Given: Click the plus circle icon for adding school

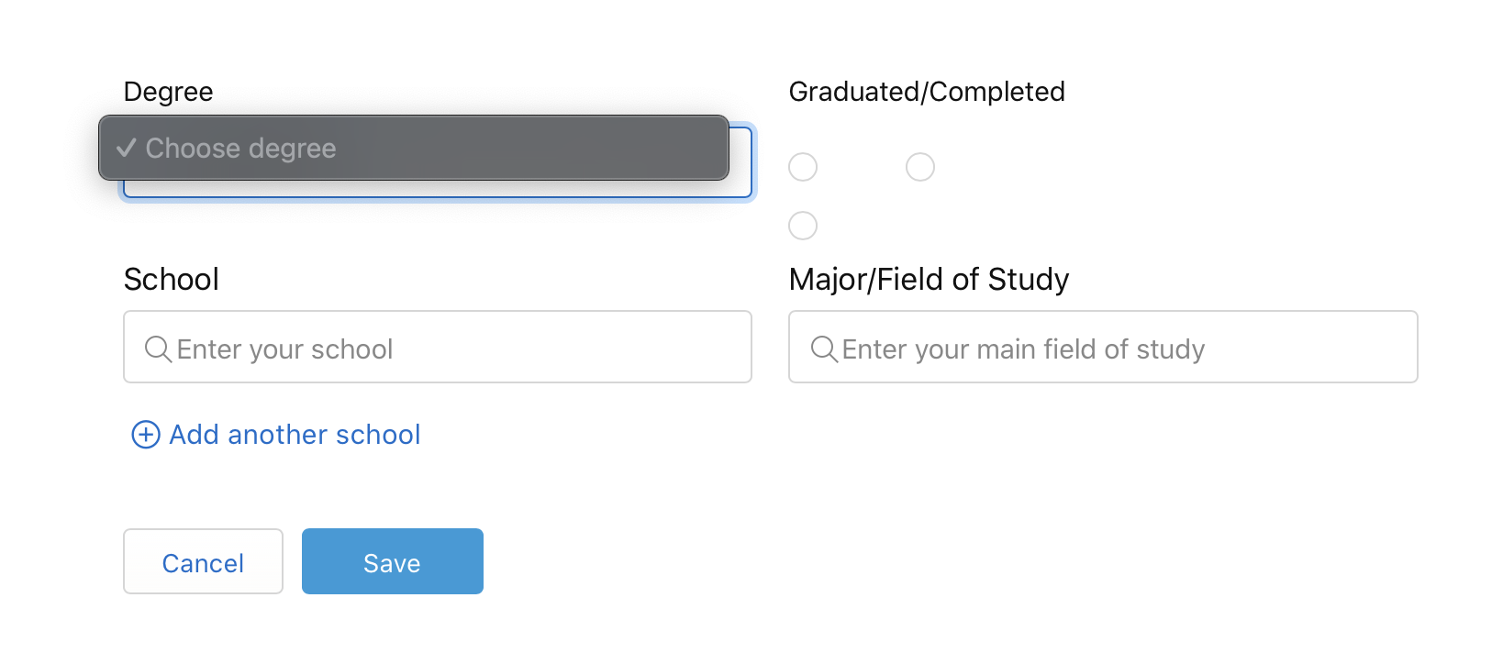Looking at the screenshot, I should click(146, 435).
